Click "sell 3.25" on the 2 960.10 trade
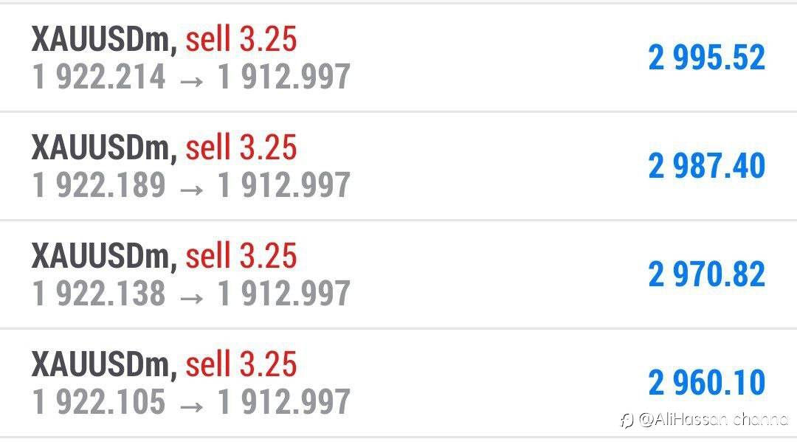Screen dimensions: 797x447 pyautogui.click(x=241, y=365)
